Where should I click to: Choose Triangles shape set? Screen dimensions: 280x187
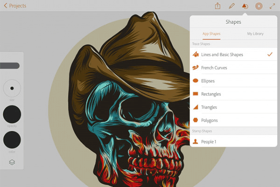pyautogui.click(x=233, y=107)
